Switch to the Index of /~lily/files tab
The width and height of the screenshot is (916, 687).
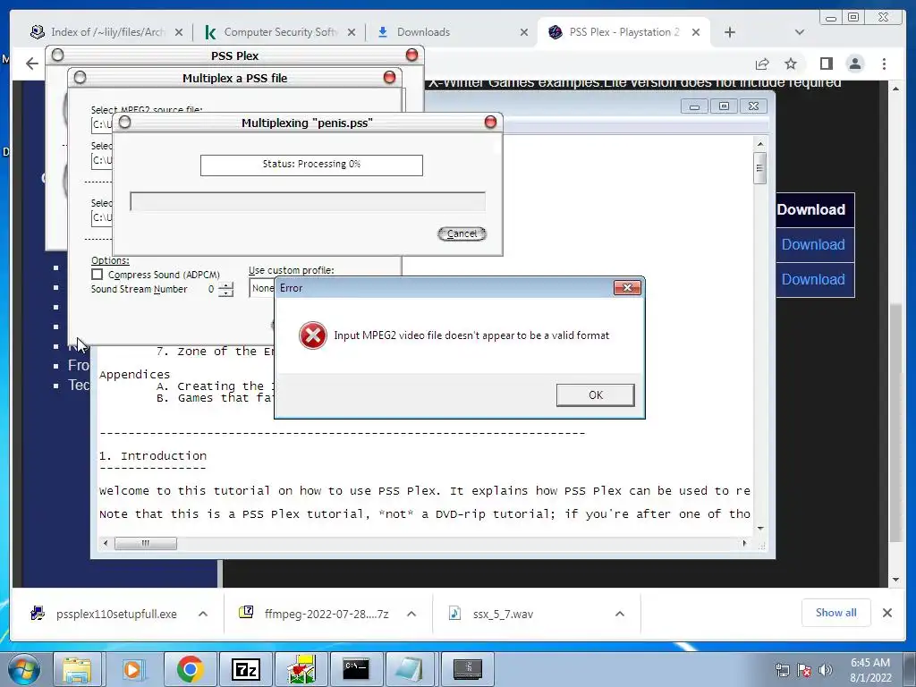pos(106,32)
